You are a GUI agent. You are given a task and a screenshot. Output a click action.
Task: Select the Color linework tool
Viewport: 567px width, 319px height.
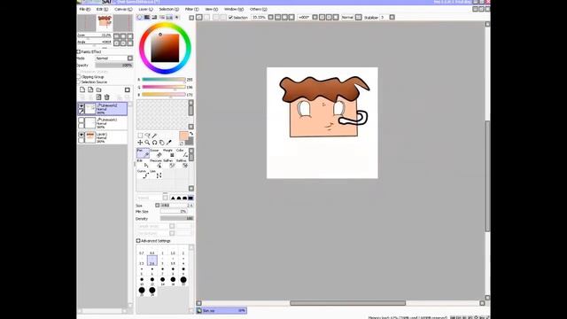click(182, 153)
